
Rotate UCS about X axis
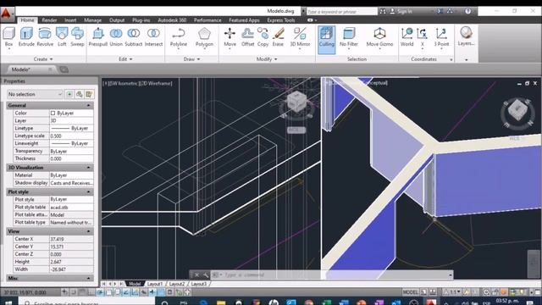coord(422,37)
